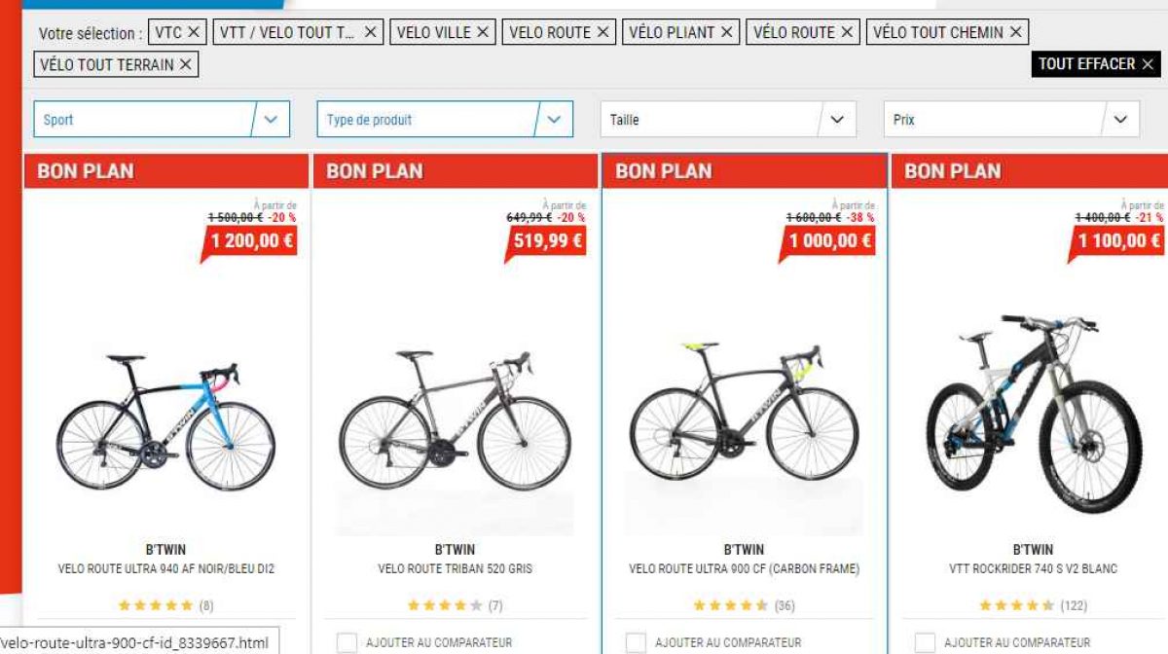Tick compare box for Ultra 900 CF
The height and width of the screenshot is (654, 1168).
point(636,642)
